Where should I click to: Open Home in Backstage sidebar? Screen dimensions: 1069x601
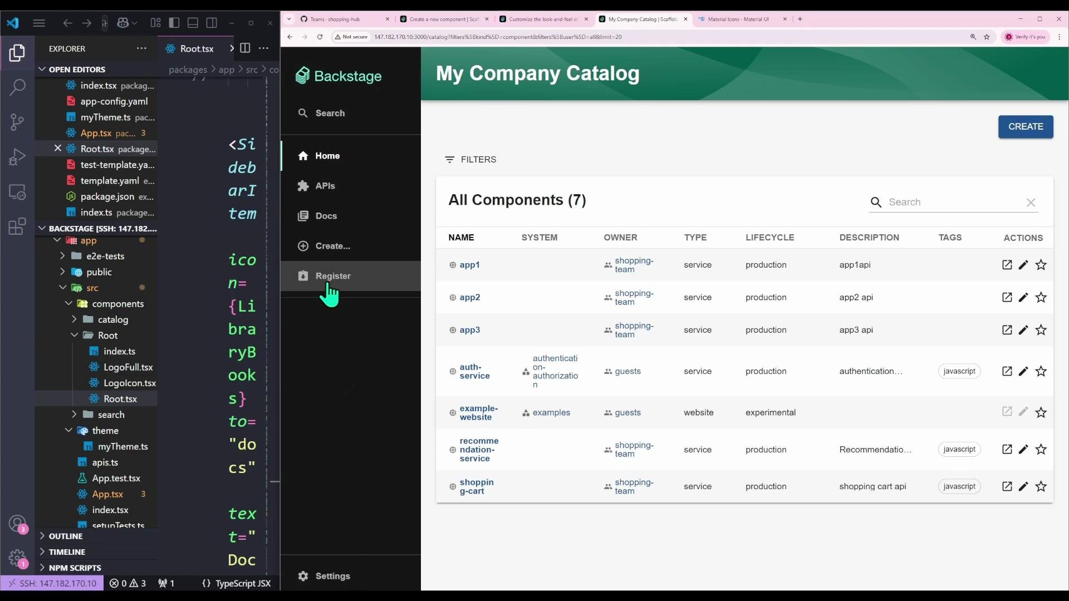coord(351,156)
